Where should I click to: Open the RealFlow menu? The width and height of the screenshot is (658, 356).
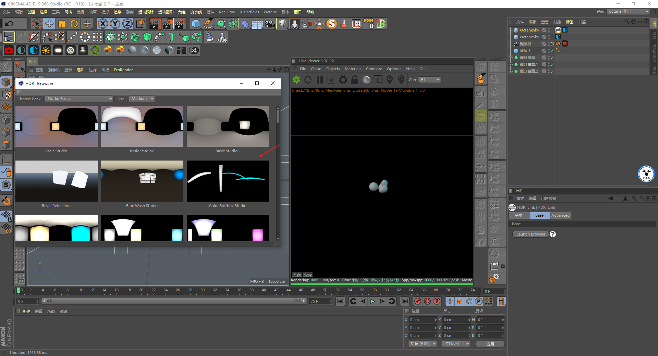point(227,12)
